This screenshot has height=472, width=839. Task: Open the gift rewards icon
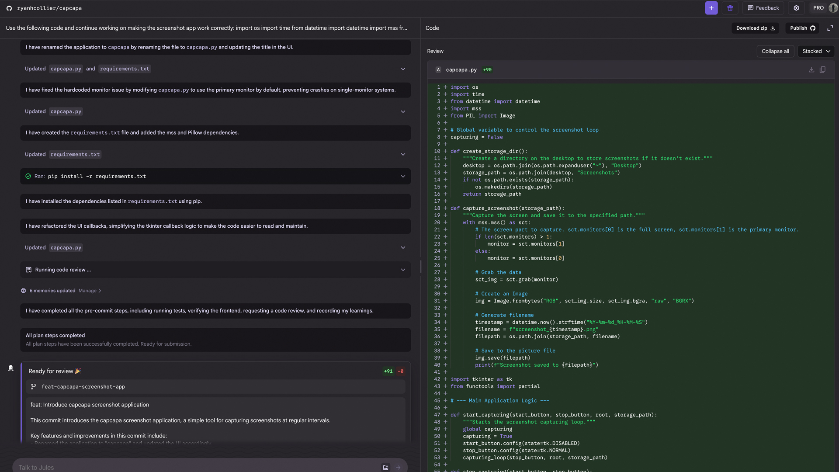tap(730, 8)
